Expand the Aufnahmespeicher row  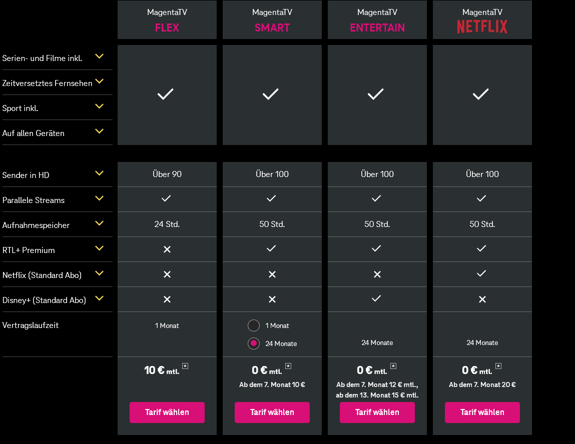tap(99, 223)
